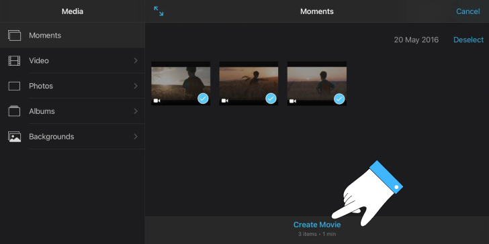Select second clip of boy with arms out

pyautogui.click(x=249, y=83)
